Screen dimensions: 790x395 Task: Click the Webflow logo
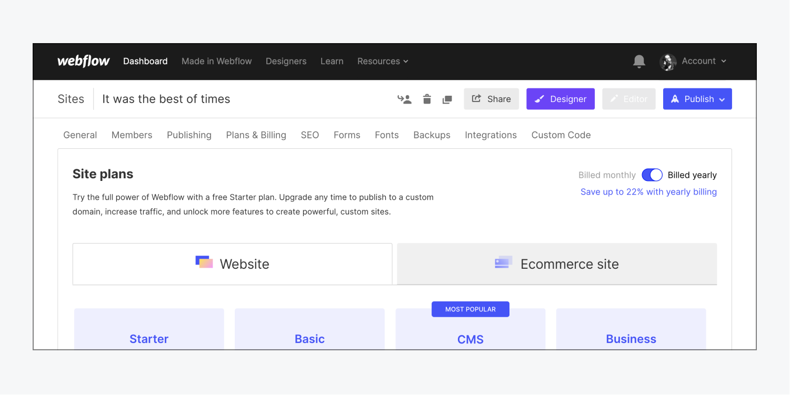tap(84, 61)
